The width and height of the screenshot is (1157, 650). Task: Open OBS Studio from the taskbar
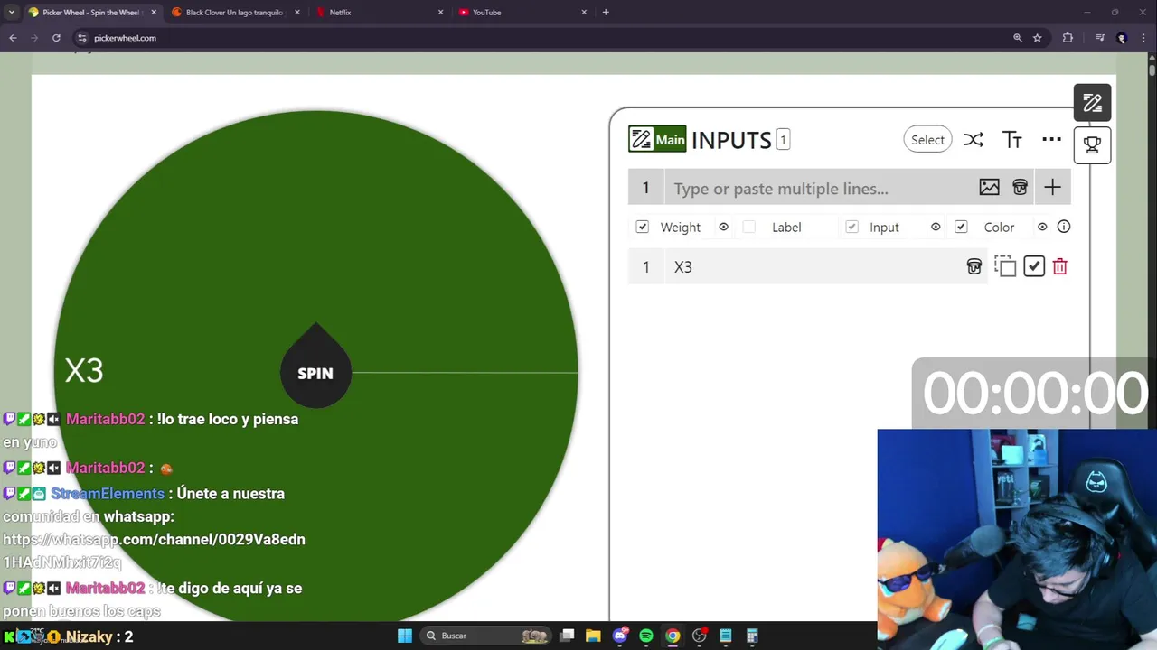pyautogui.click(x=699, y=636)
